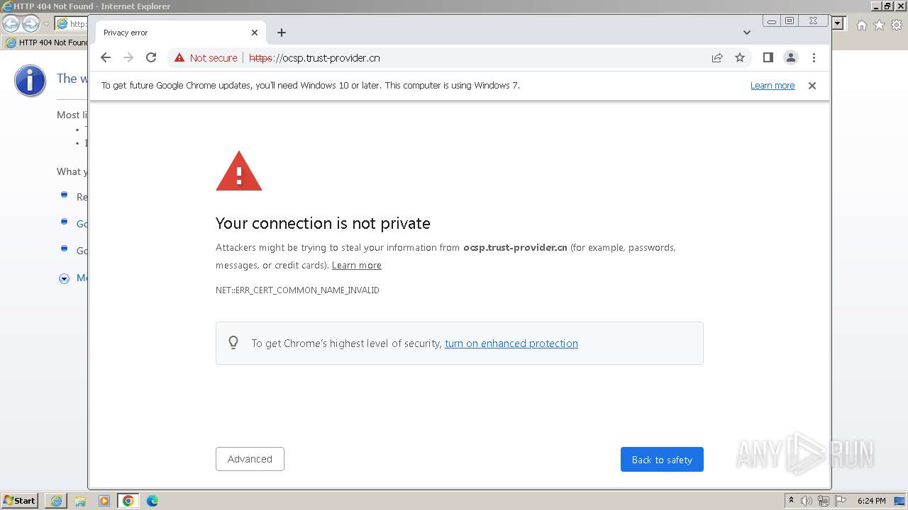Click the network tray icon
This screenshot has width=908, height=510.
tap(823, 501)
